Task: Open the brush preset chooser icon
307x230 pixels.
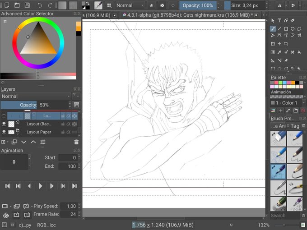Action: [x=109, y=5]
